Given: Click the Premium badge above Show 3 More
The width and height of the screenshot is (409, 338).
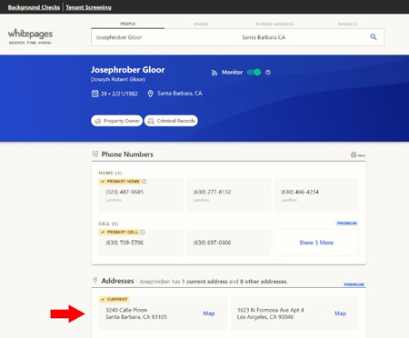Looking at the screenshot, I should pyautogui.click(x=347, y=224).
